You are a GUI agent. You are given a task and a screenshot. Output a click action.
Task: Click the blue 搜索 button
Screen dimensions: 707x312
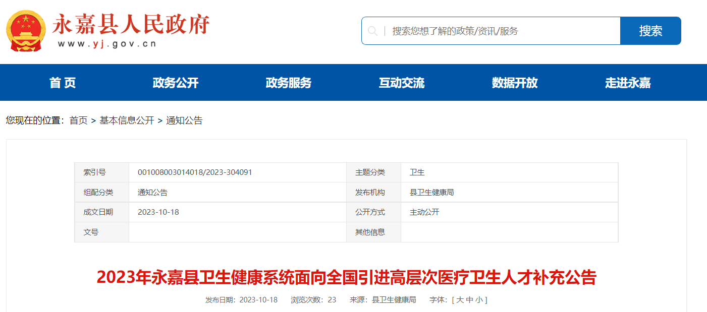pyautogui.click(x=650, y=31)
